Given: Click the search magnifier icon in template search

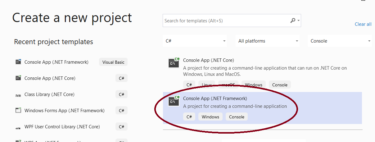Looking at the screenshot, I should [293, 21].
